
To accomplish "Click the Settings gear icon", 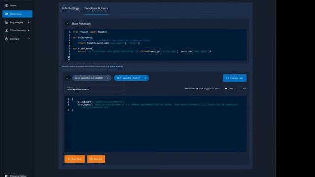I will click(x=6, y=39).
